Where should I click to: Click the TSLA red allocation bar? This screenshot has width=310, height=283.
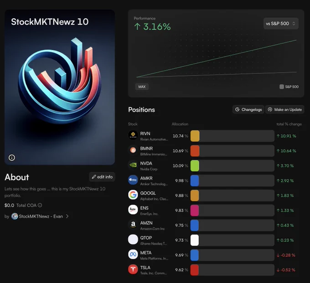195,270
